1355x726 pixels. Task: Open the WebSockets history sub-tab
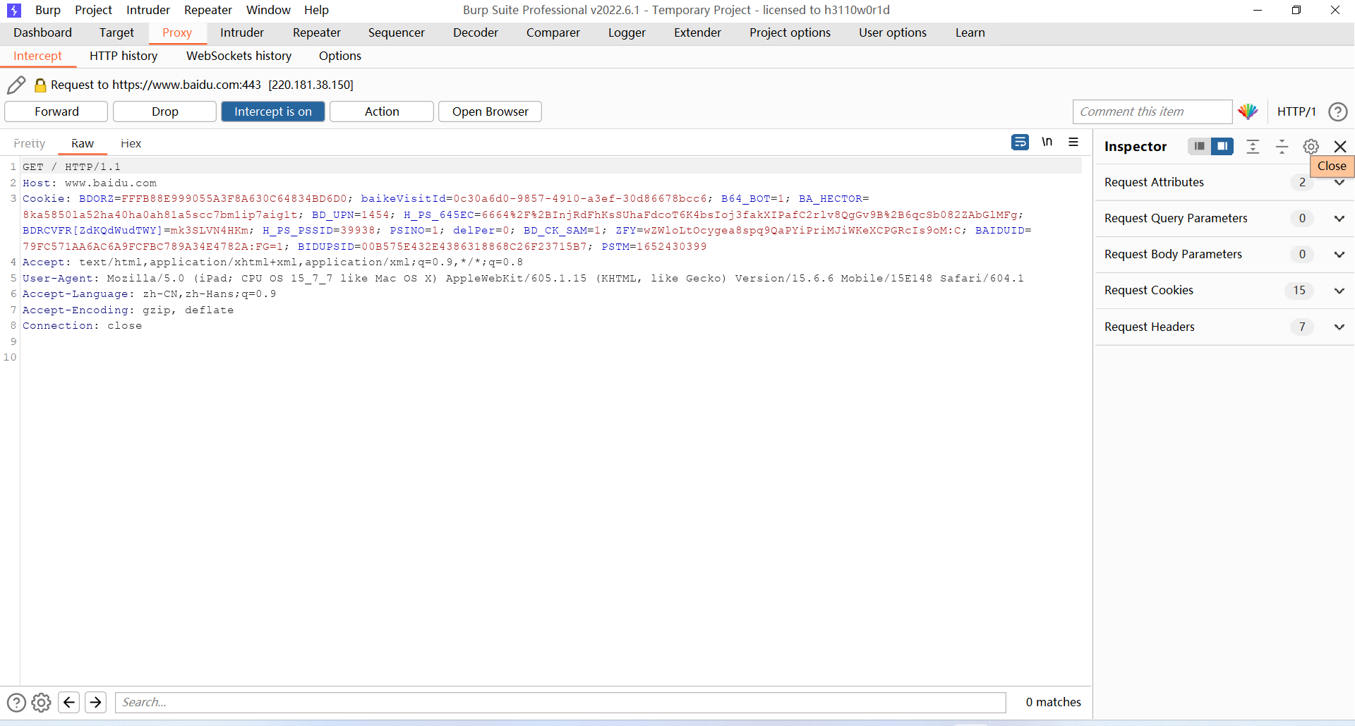[x=239, y=56]
